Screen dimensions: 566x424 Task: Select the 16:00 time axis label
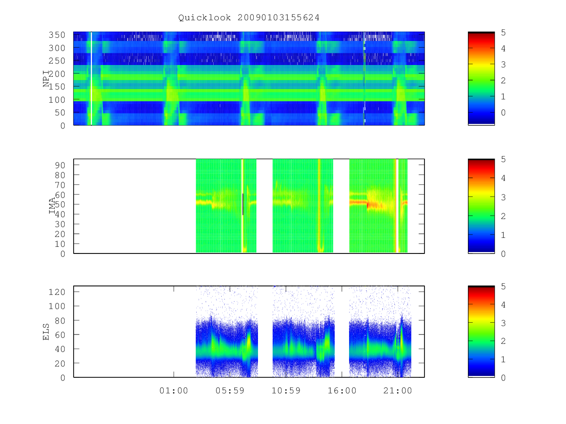click(x=342, y=391)
